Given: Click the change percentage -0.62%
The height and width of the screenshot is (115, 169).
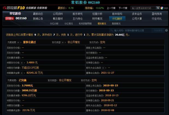Looking at the screenshot, I should pyautogui.click(x=99, y=8).
